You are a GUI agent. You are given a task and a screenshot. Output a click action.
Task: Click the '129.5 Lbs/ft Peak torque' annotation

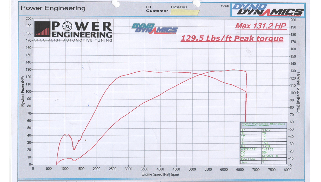click(x=232, y=39)
